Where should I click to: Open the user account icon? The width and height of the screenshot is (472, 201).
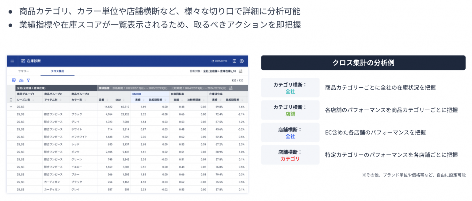(x=242, y=61)
